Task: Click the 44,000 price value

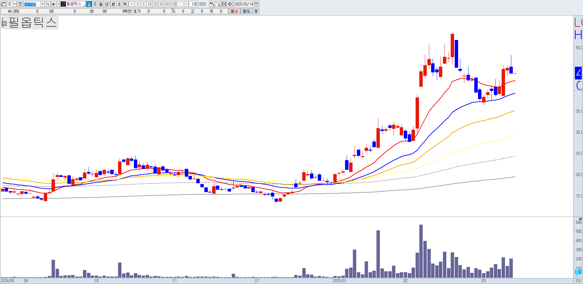Action: tap(13, 11)
